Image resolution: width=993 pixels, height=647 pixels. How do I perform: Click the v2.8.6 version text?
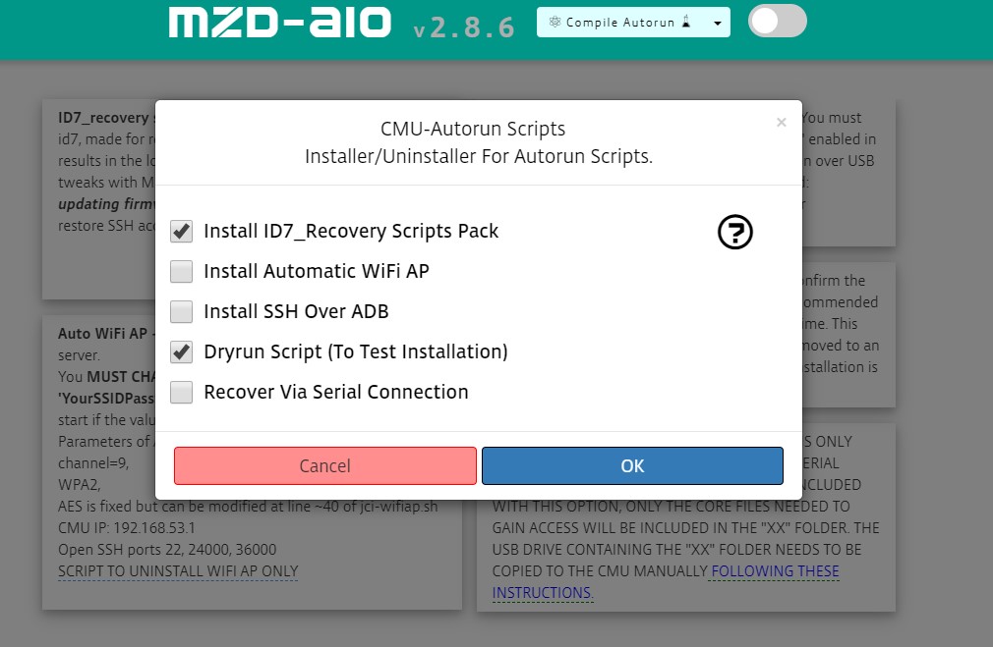pyautogui.click(x=464, y=27)
